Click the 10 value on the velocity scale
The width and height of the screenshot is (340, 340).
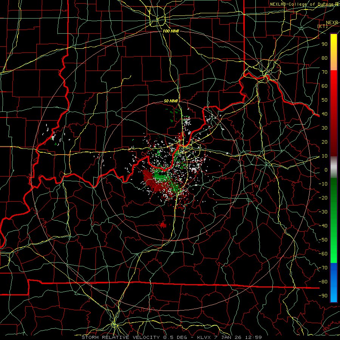coord(325,156)
